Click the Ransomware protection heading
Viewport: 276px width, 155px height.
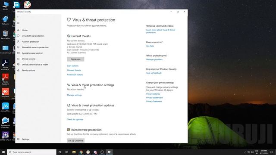[86, 130]
